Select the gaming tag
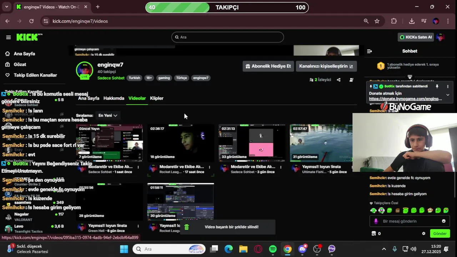The height and width of the screenshot is (257, 457). 164,78
